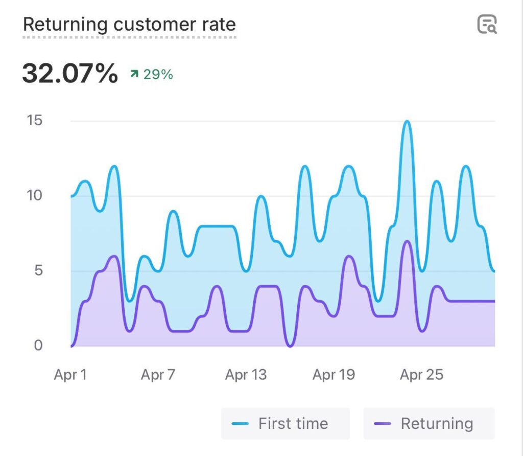The width and height of the screenshot is (523, 456).
Task: Select the Apr 25 axis label
Action: [421, 375]
